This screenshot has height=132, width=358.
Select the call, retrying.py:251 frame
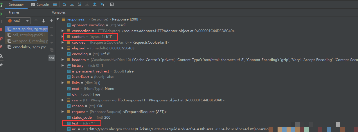click(x=28, y=35)
